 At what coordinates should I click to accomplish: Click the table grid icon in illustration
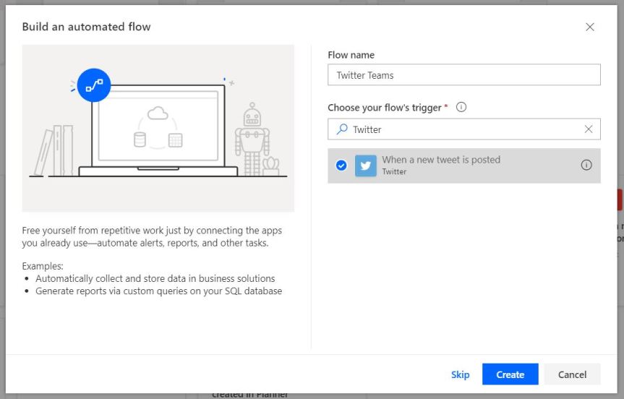pyautogui.click(x=175, y=140)
